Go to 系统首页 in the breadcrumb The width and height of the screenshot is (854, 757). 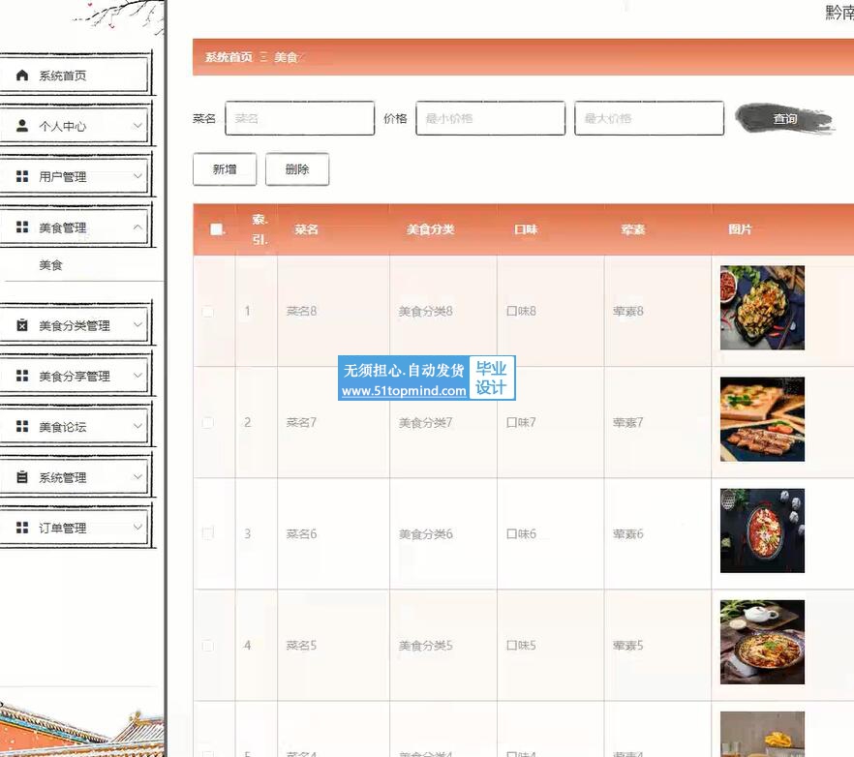(x=229, y=58)
